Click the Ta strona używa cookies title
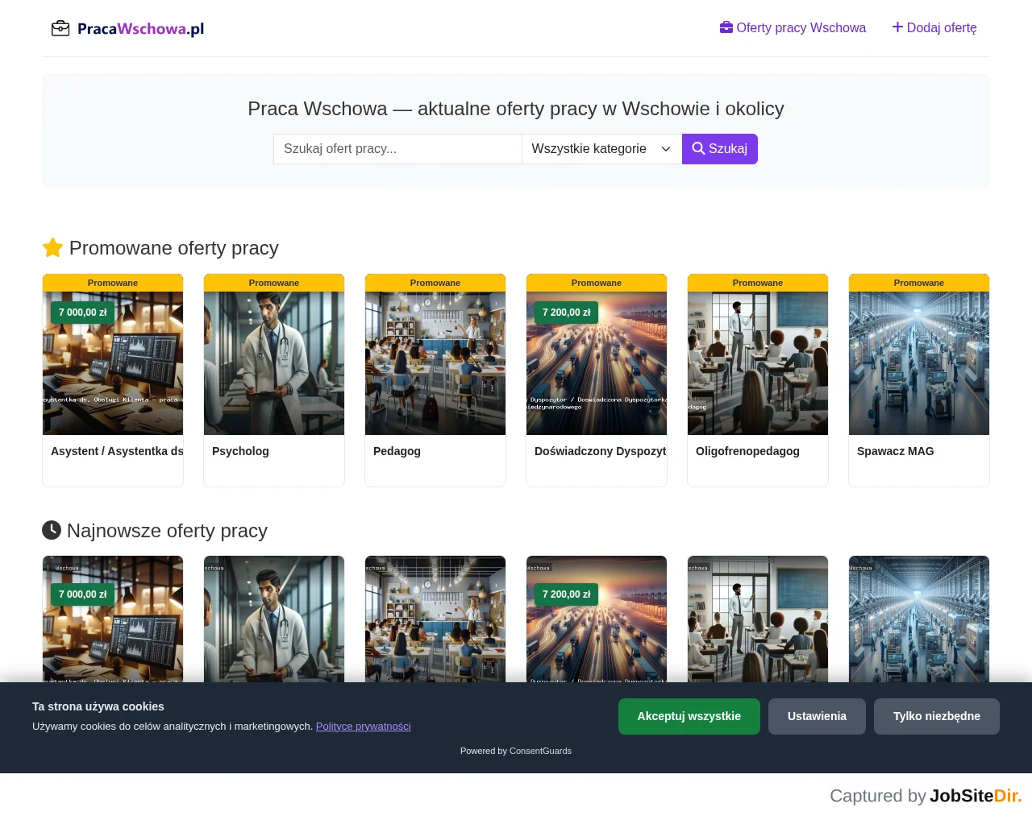Viewport: 1032px width, 820px height. click(98, 706)
